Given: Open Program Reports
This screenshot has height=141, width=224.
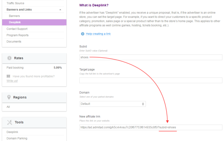Looking at the screenshot, I should [x=17, y=35].
